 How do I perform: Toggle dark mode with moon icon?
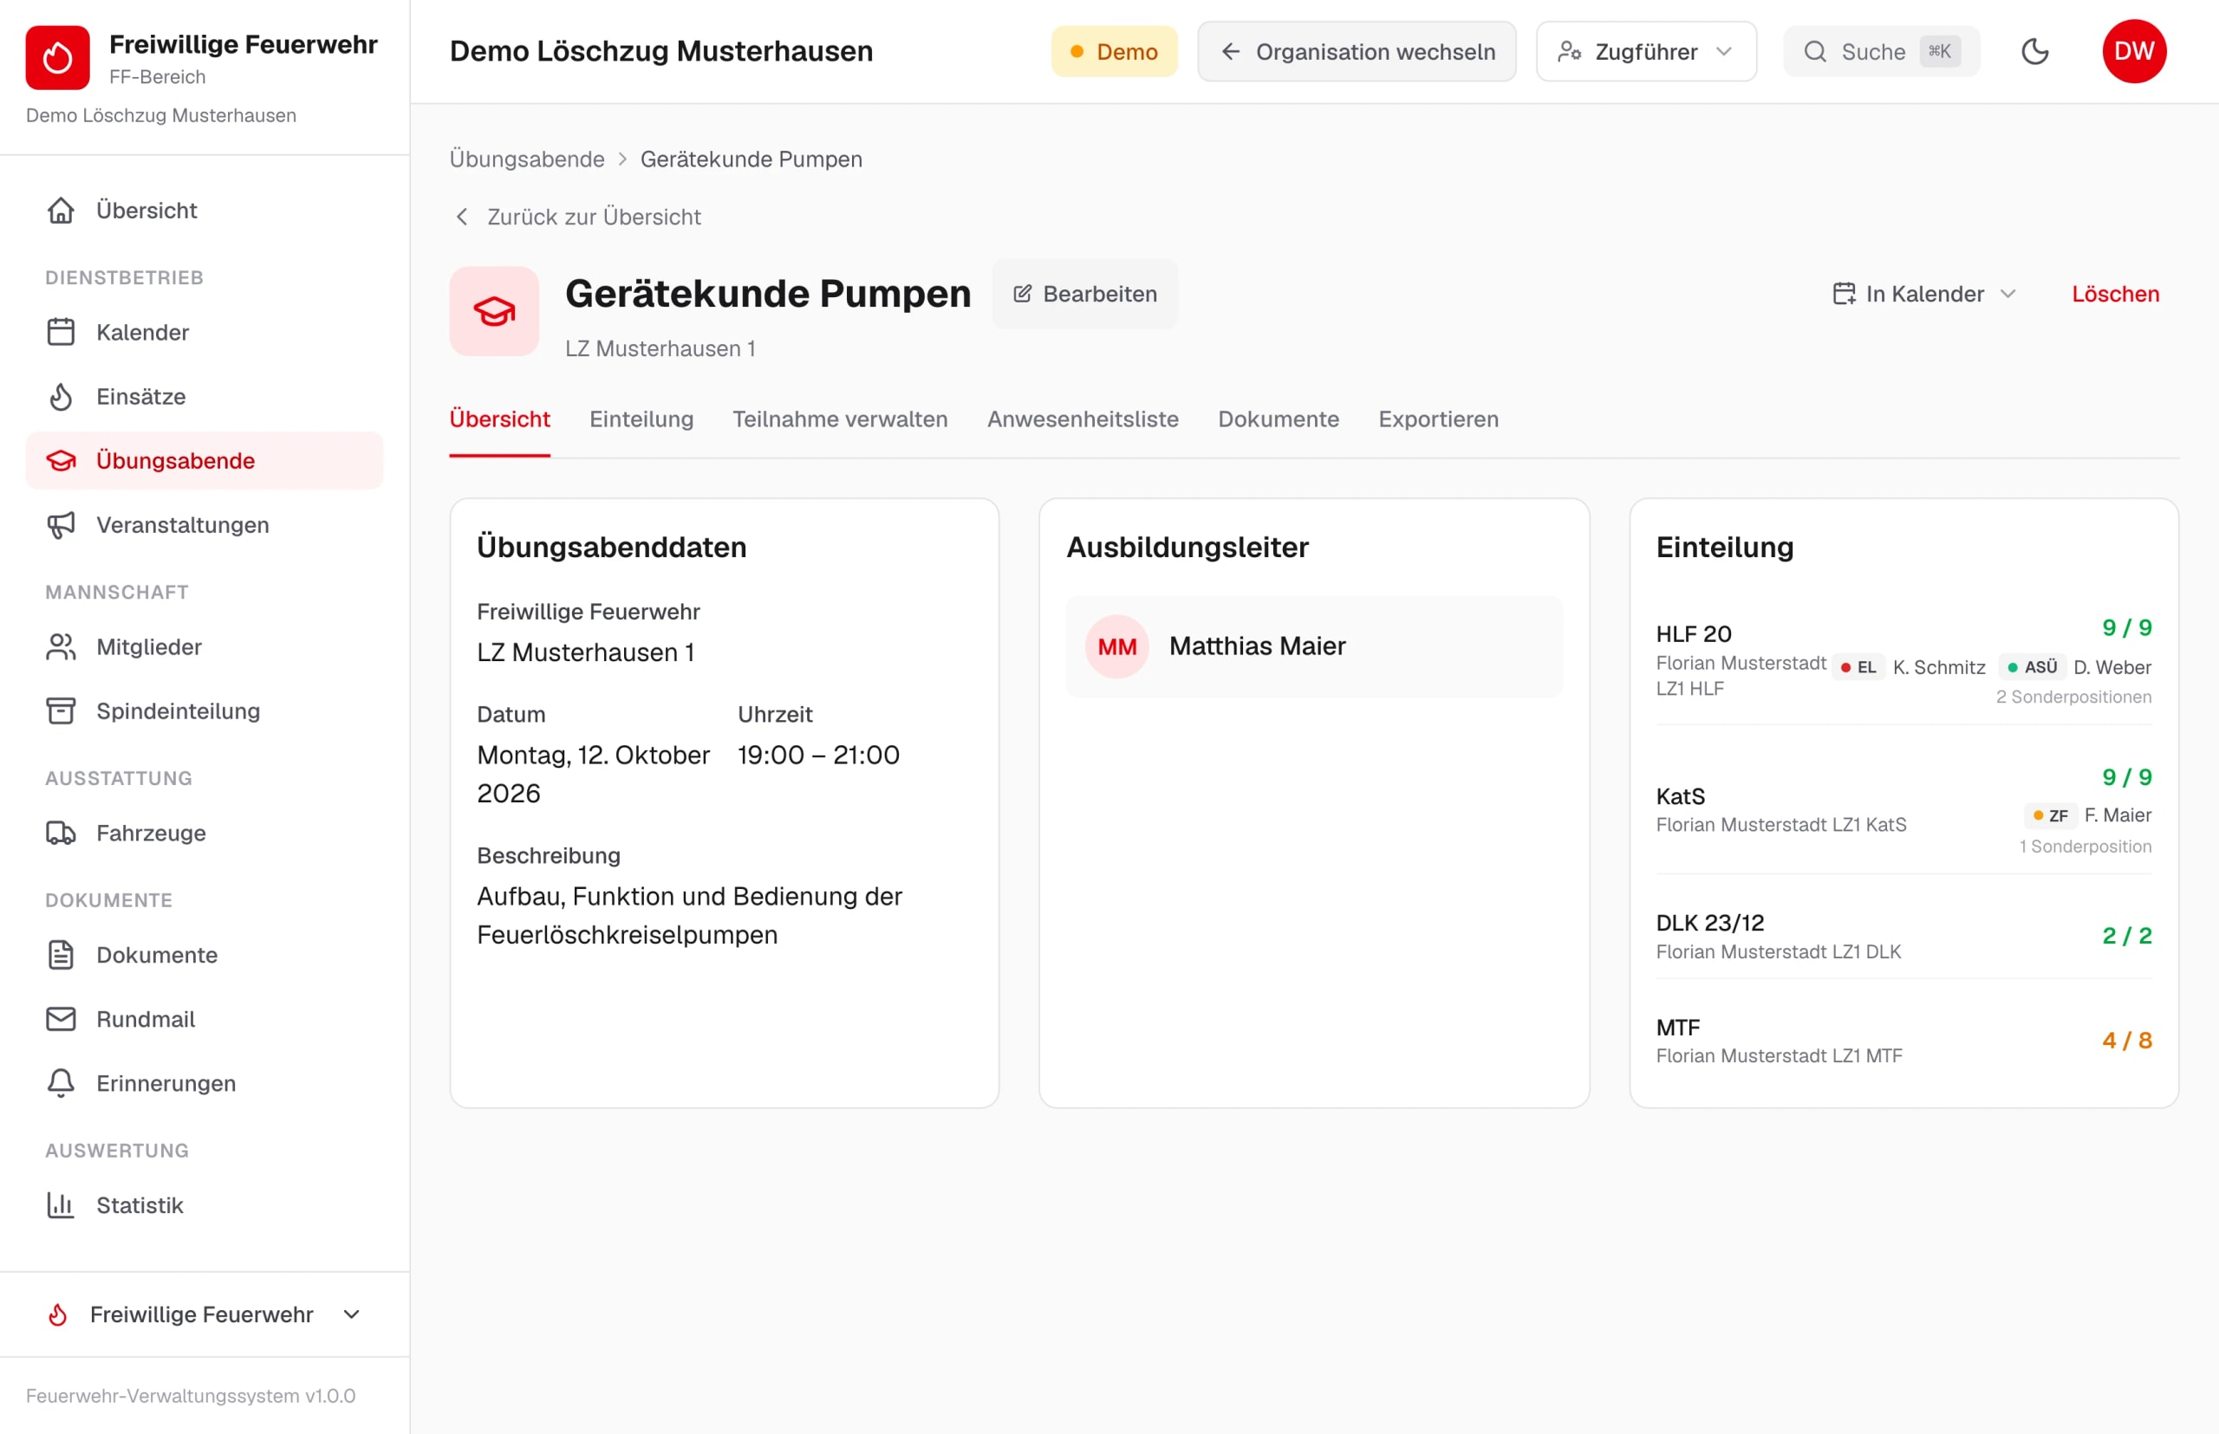click(x=2034, y=51)
